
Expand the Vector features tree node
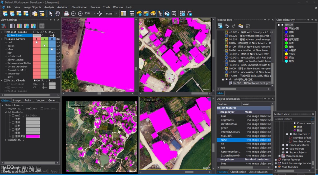point(276,160)
